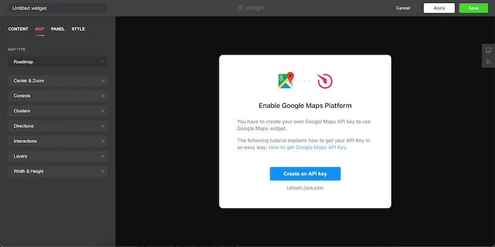
Task: Open the Style tab
Action: [78, 29]
